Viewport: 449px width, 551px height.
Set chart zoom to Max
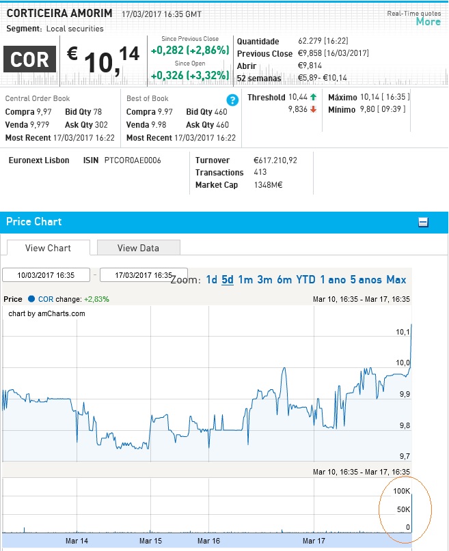click(396, 280)
